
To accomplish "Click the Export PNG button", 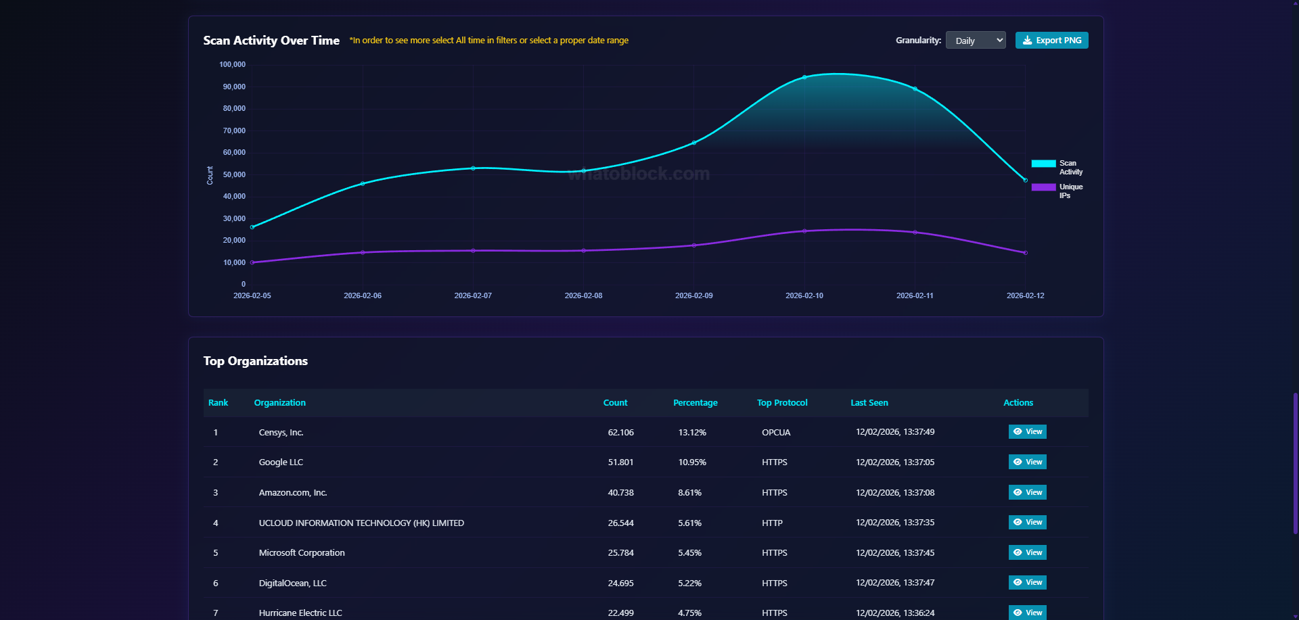I will pyautogui.click(x=1051, y=41).
